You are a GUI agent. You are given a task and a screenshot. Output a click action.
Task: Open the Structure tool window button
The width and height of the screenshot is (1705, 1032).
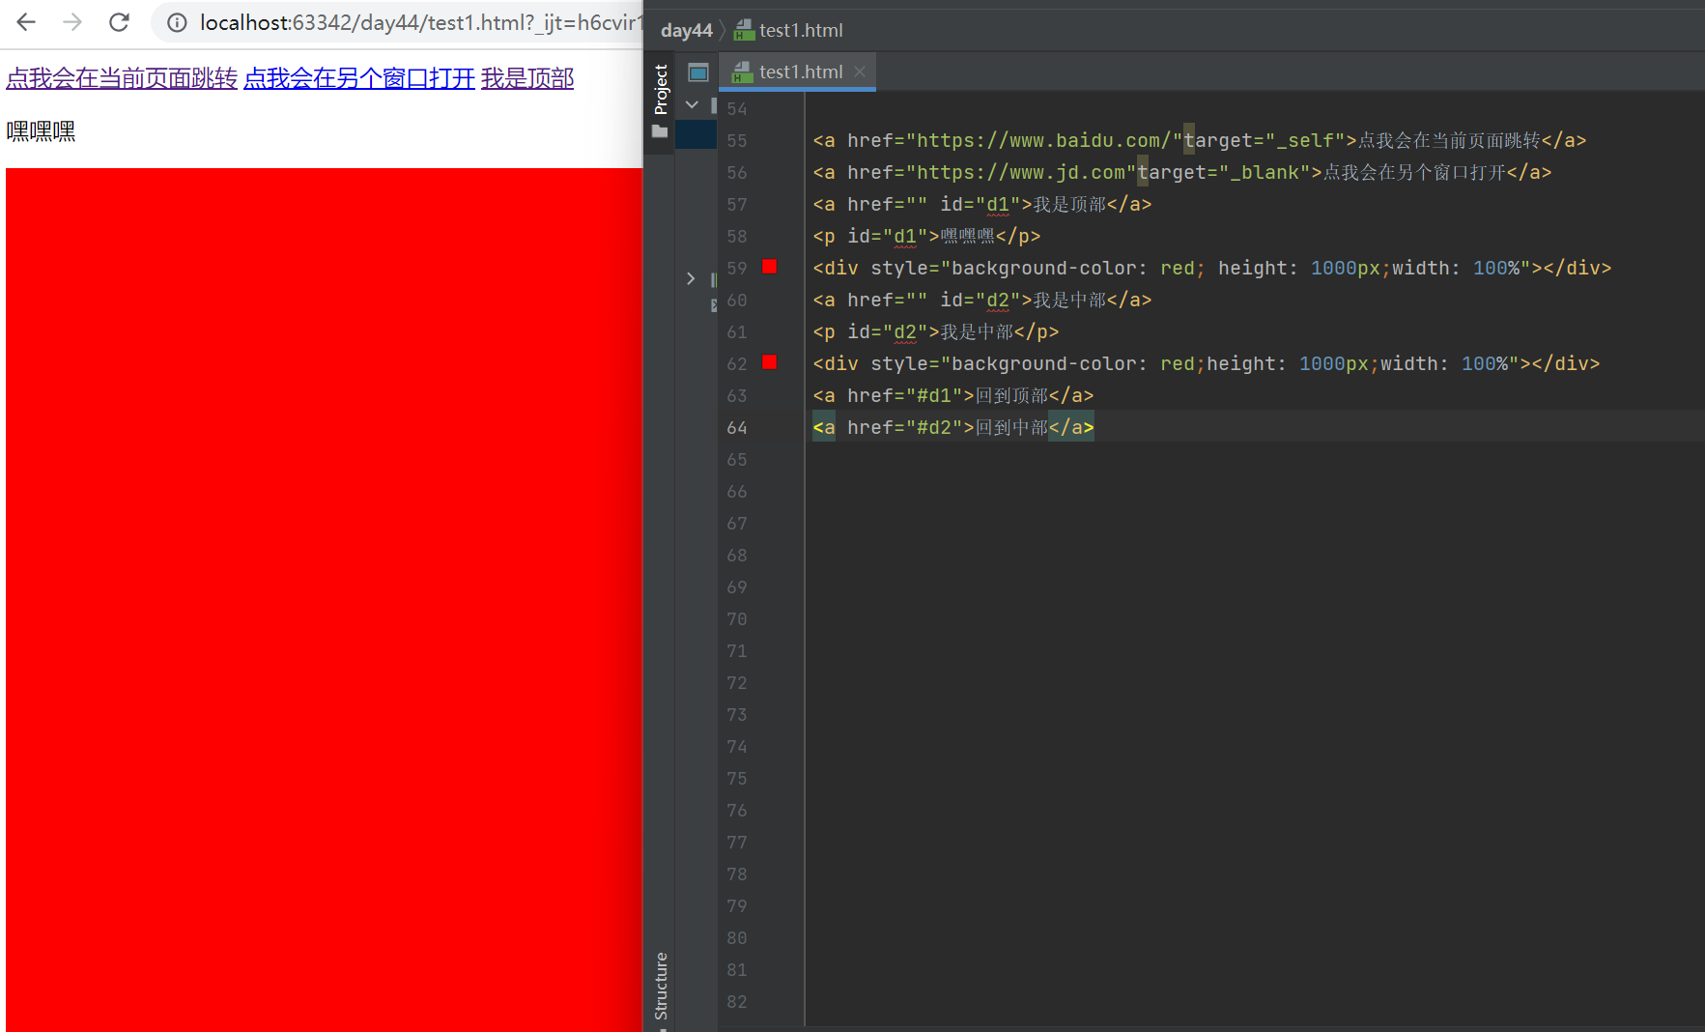coord(661,986)
